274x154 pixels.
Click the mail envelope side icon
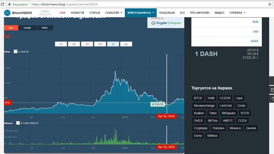click(x=272, y=90)
